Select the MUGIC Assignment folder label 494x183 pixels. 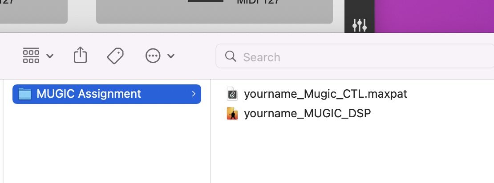[89, 94]
